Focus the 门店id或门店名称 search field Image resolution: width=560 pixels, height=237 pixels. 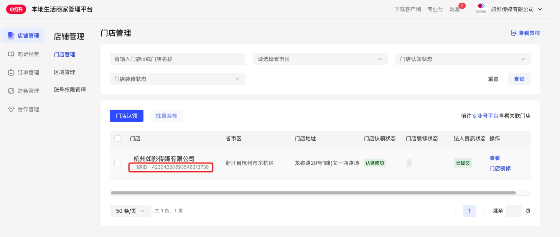coord(177,59)
